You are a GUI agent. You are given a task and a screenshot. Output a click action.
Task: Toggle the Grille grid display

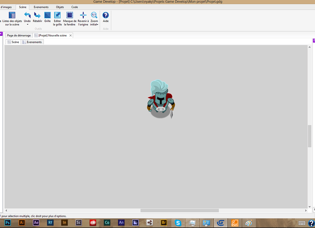point(47,15)
